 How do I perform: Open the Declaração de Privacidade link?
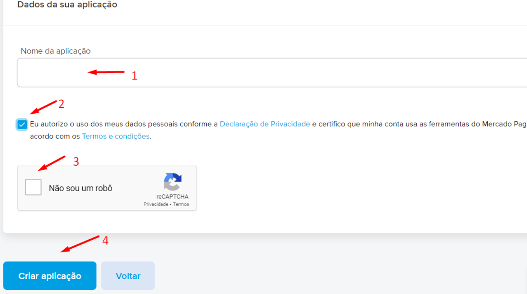coord(265,124)
